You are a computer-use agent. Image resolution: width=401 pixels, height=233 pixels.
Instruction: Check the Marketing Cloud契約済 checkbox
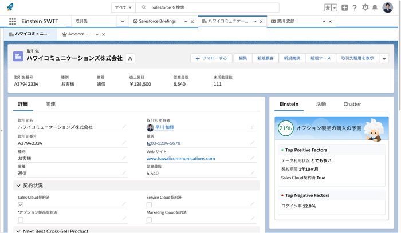coord(149,219)
